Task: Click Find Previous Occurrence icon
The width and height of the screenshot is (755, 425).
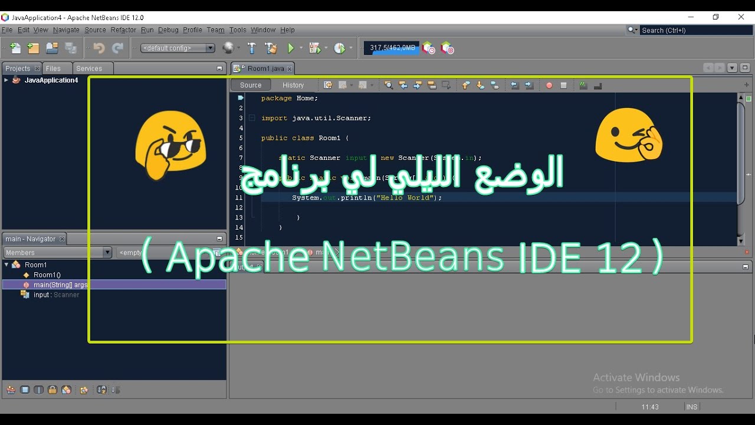Action: click(x=403, y=85)
